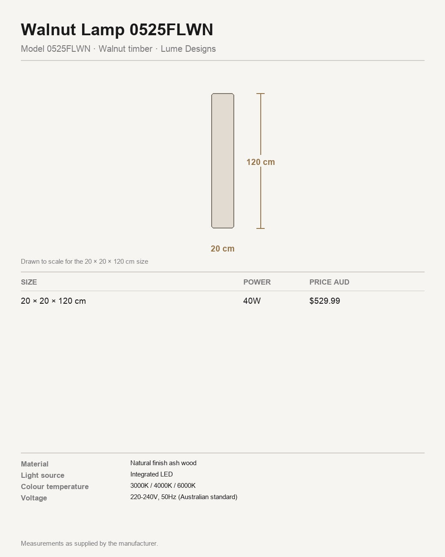Screen dimensions: 445x557
Task: Select the Integrated LED value
Action: [152, 474]
